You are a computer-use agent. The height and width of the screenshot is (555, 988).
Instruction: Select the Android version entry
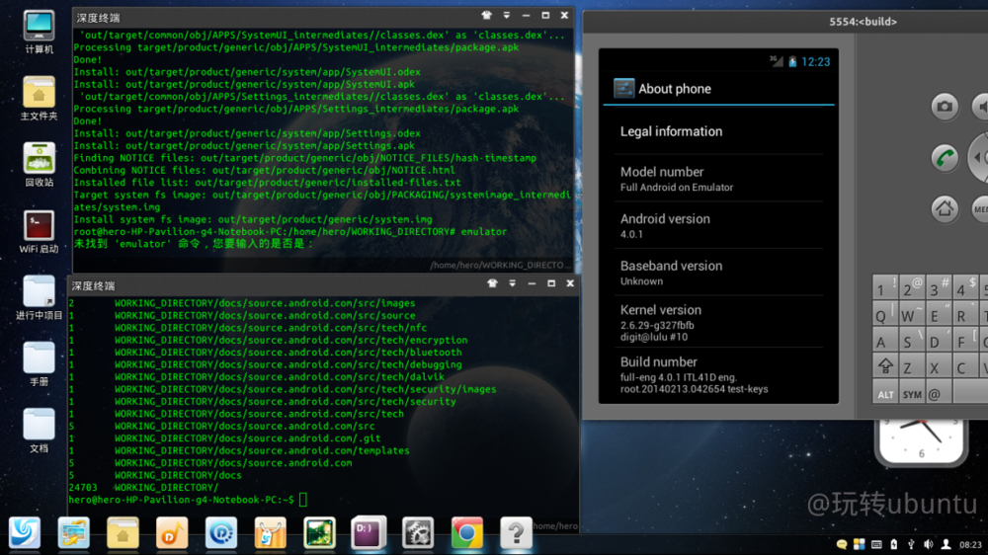coord(718,225)
